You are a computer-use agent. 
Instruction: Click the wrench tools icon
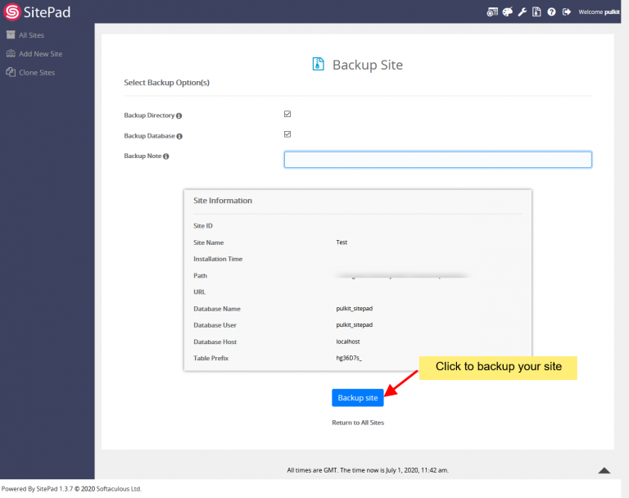pos(523,12)
